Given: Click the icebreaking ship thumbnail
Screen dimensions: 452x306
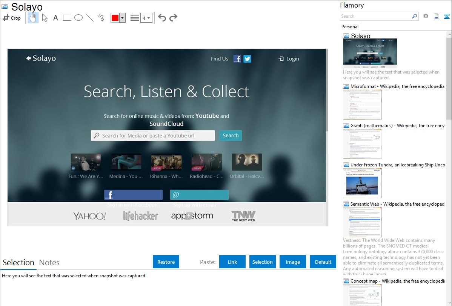Looking at the screenshot, I should pos(362,183).
